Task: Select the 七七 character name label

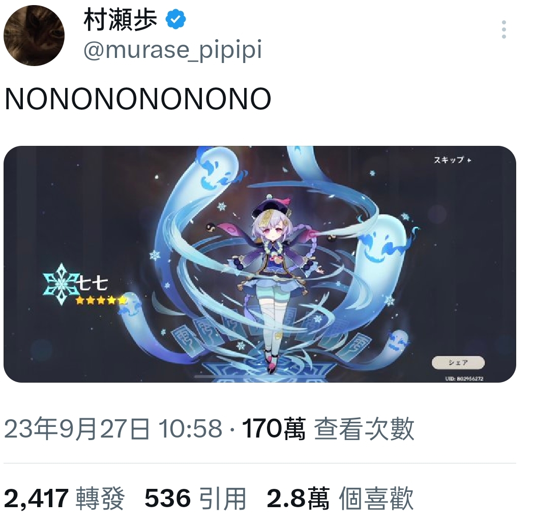Action: click(x=93, y=284)
